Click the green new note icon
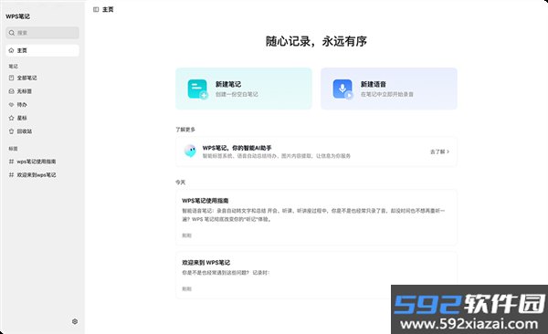 click(197, 89)
